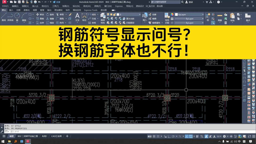Click the Base view (基点) icon

[x=248, y=17]
